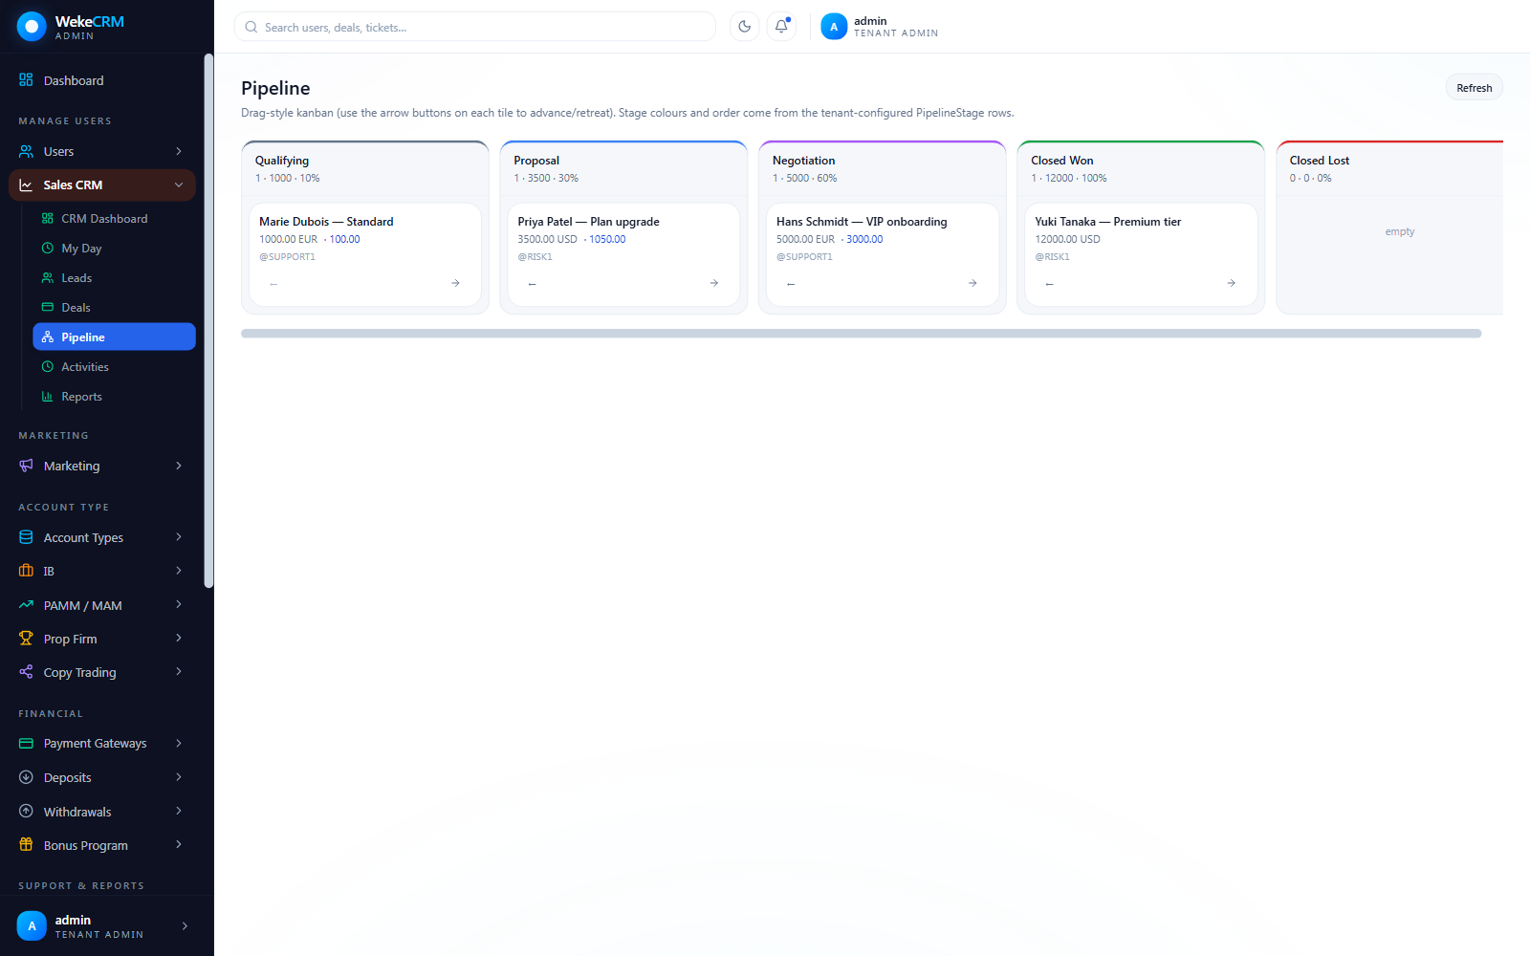Open the Marie Dubois — Standard deal card
The image size is (1530, 956).
pyautogui.click(x=365, y=254)
